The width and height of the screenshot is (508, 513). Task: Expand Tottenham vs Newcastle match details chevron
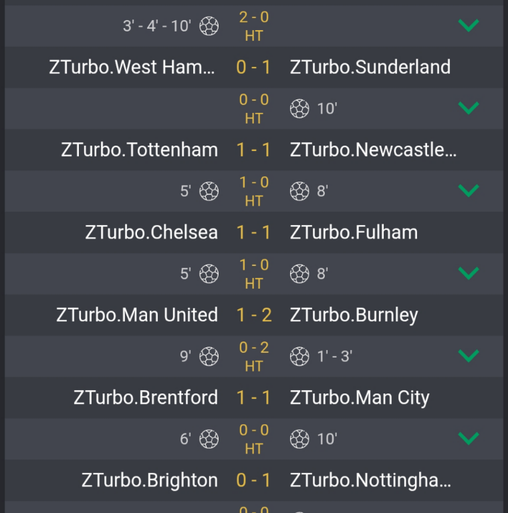469,191
